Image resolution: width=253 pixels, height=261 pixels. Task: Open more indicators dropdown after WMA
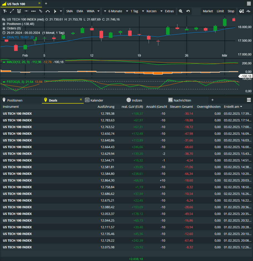click(98, 11)
